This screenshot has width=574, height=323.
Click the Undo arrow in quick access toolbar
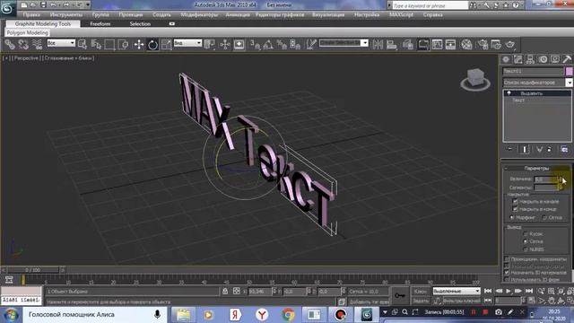pos(54,5)
